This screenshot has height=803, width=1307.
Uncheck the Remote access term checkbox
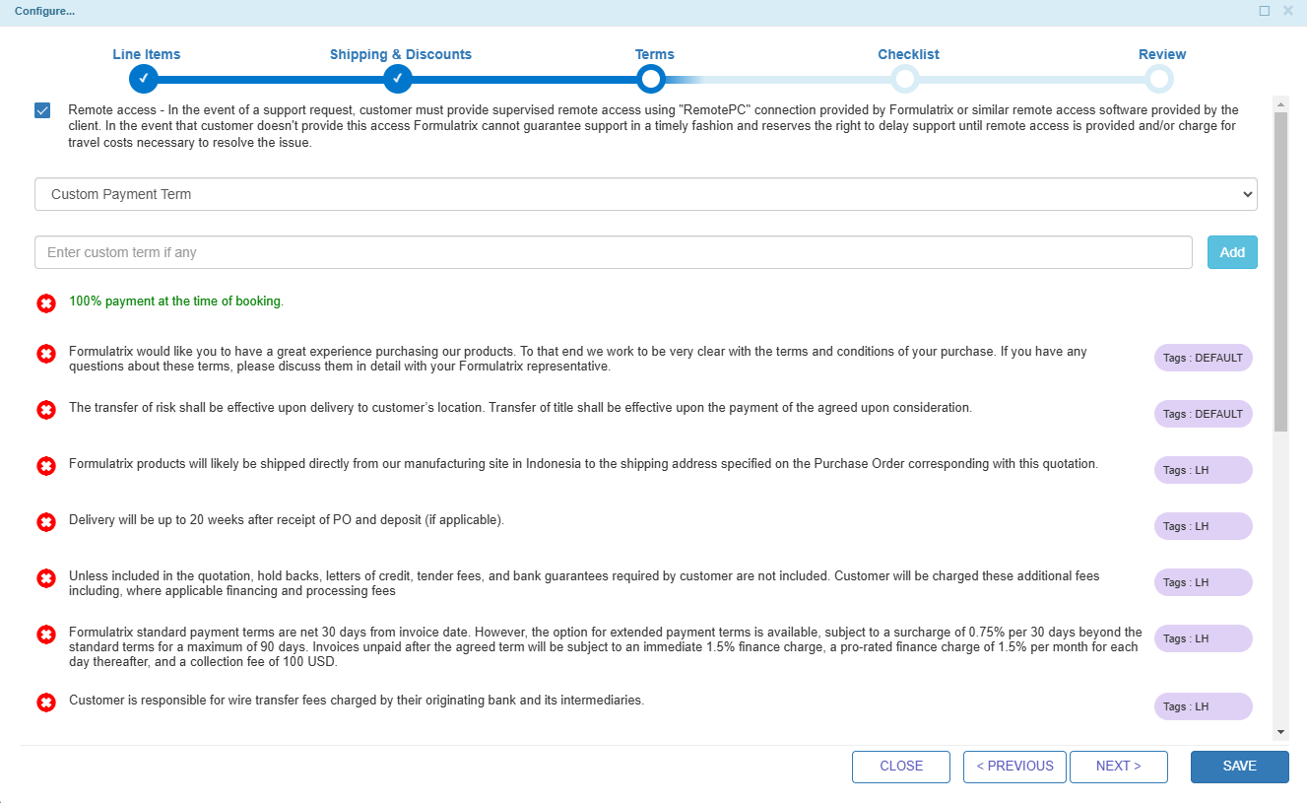pyautogui.click(x=42, y=110)
